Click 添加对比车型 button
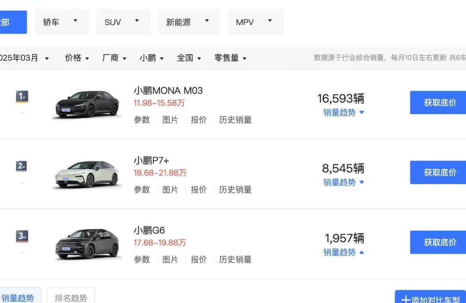466x303 pixels. [431, 299]
